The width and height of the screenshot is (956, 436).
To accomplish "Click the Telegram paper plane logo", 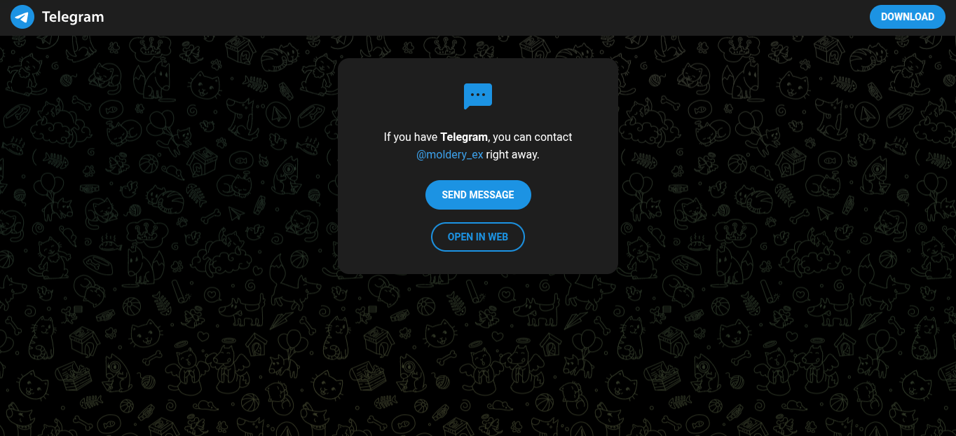I will 22,17.
